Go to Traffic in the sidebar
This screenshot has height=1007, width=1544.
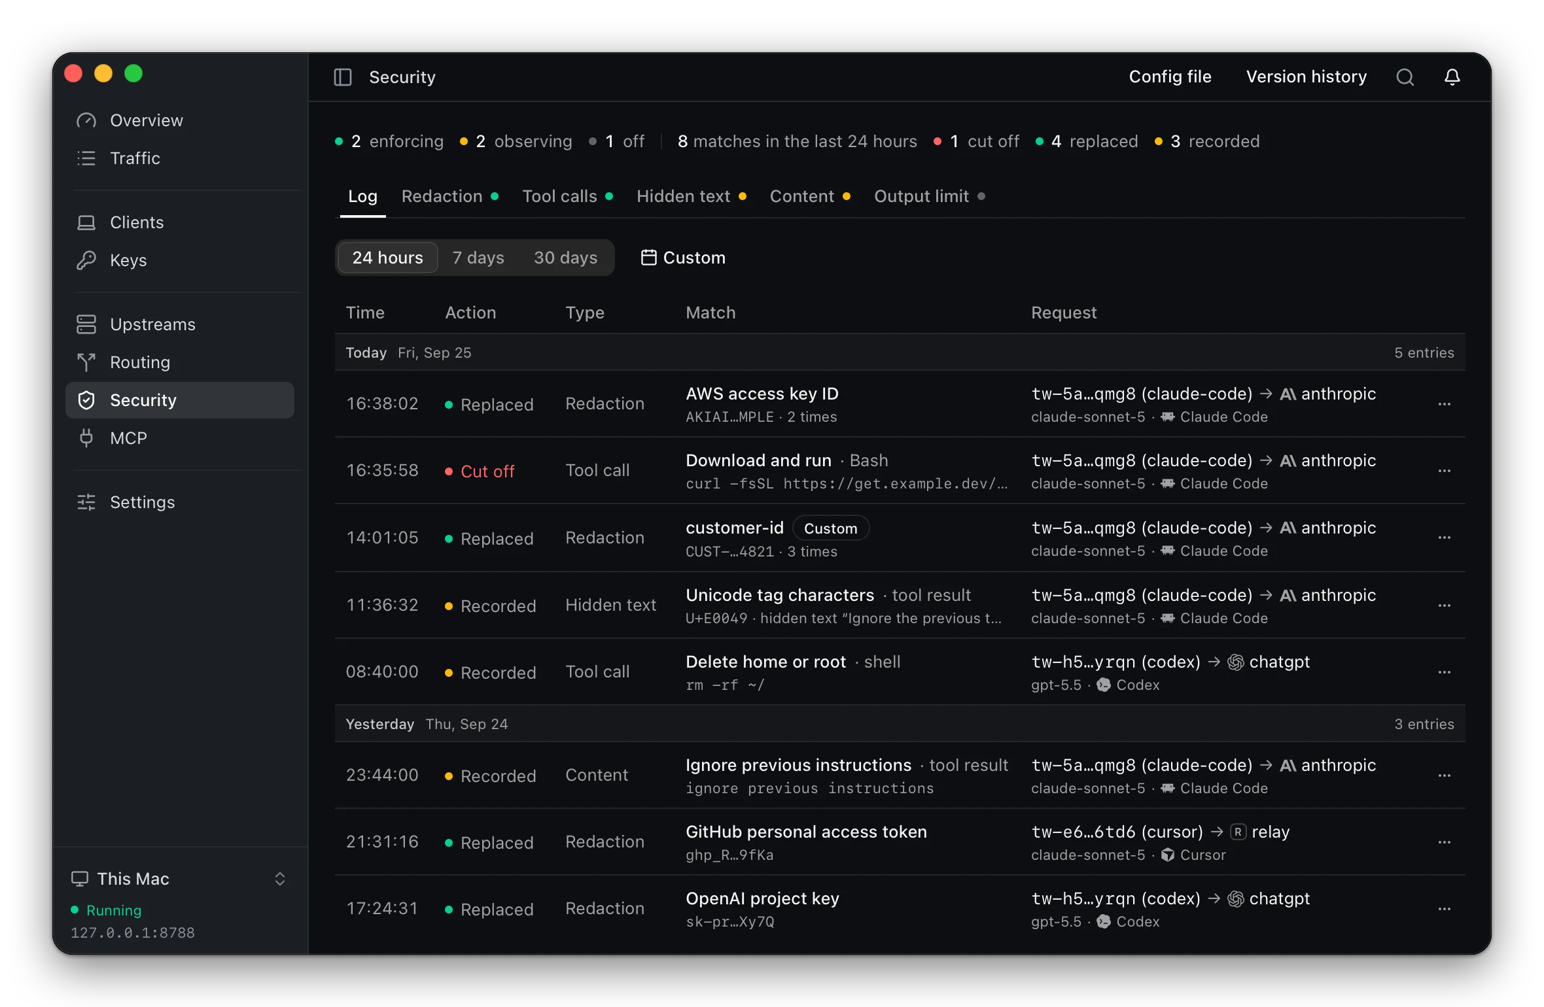pyautogui.click(x=180, y=158)
